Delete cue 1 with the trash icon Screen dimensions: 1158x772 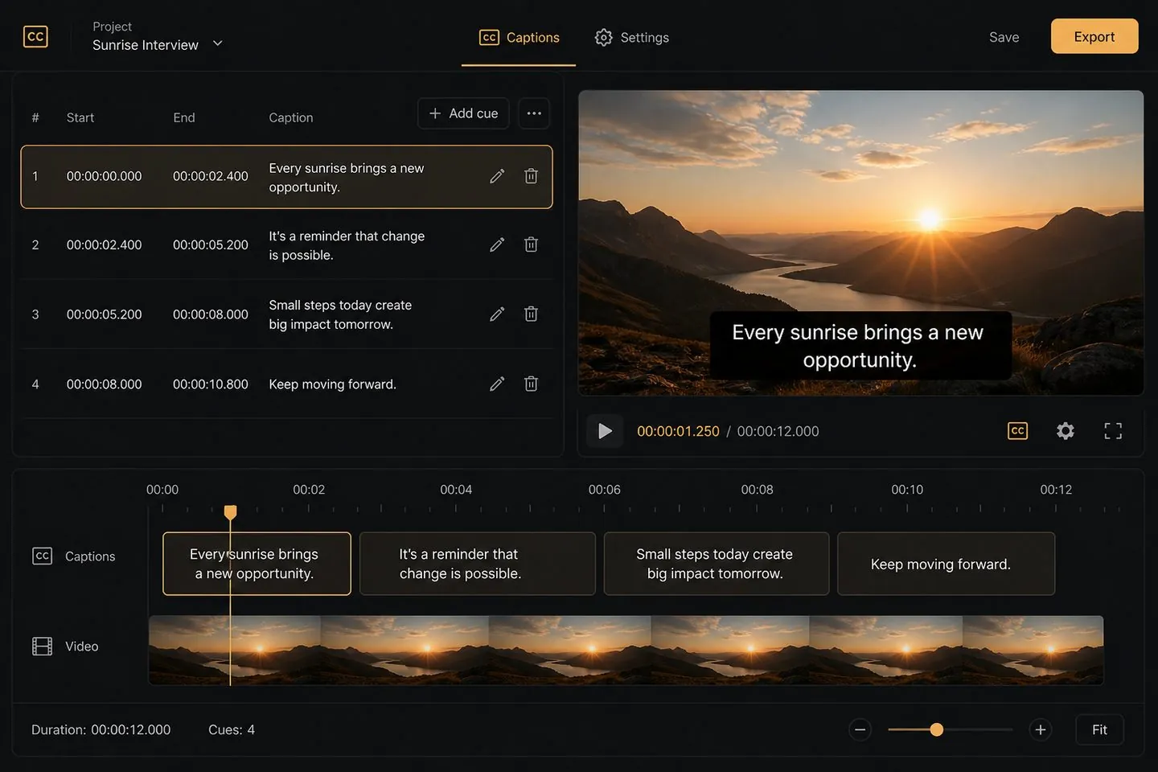coord(531,176)
